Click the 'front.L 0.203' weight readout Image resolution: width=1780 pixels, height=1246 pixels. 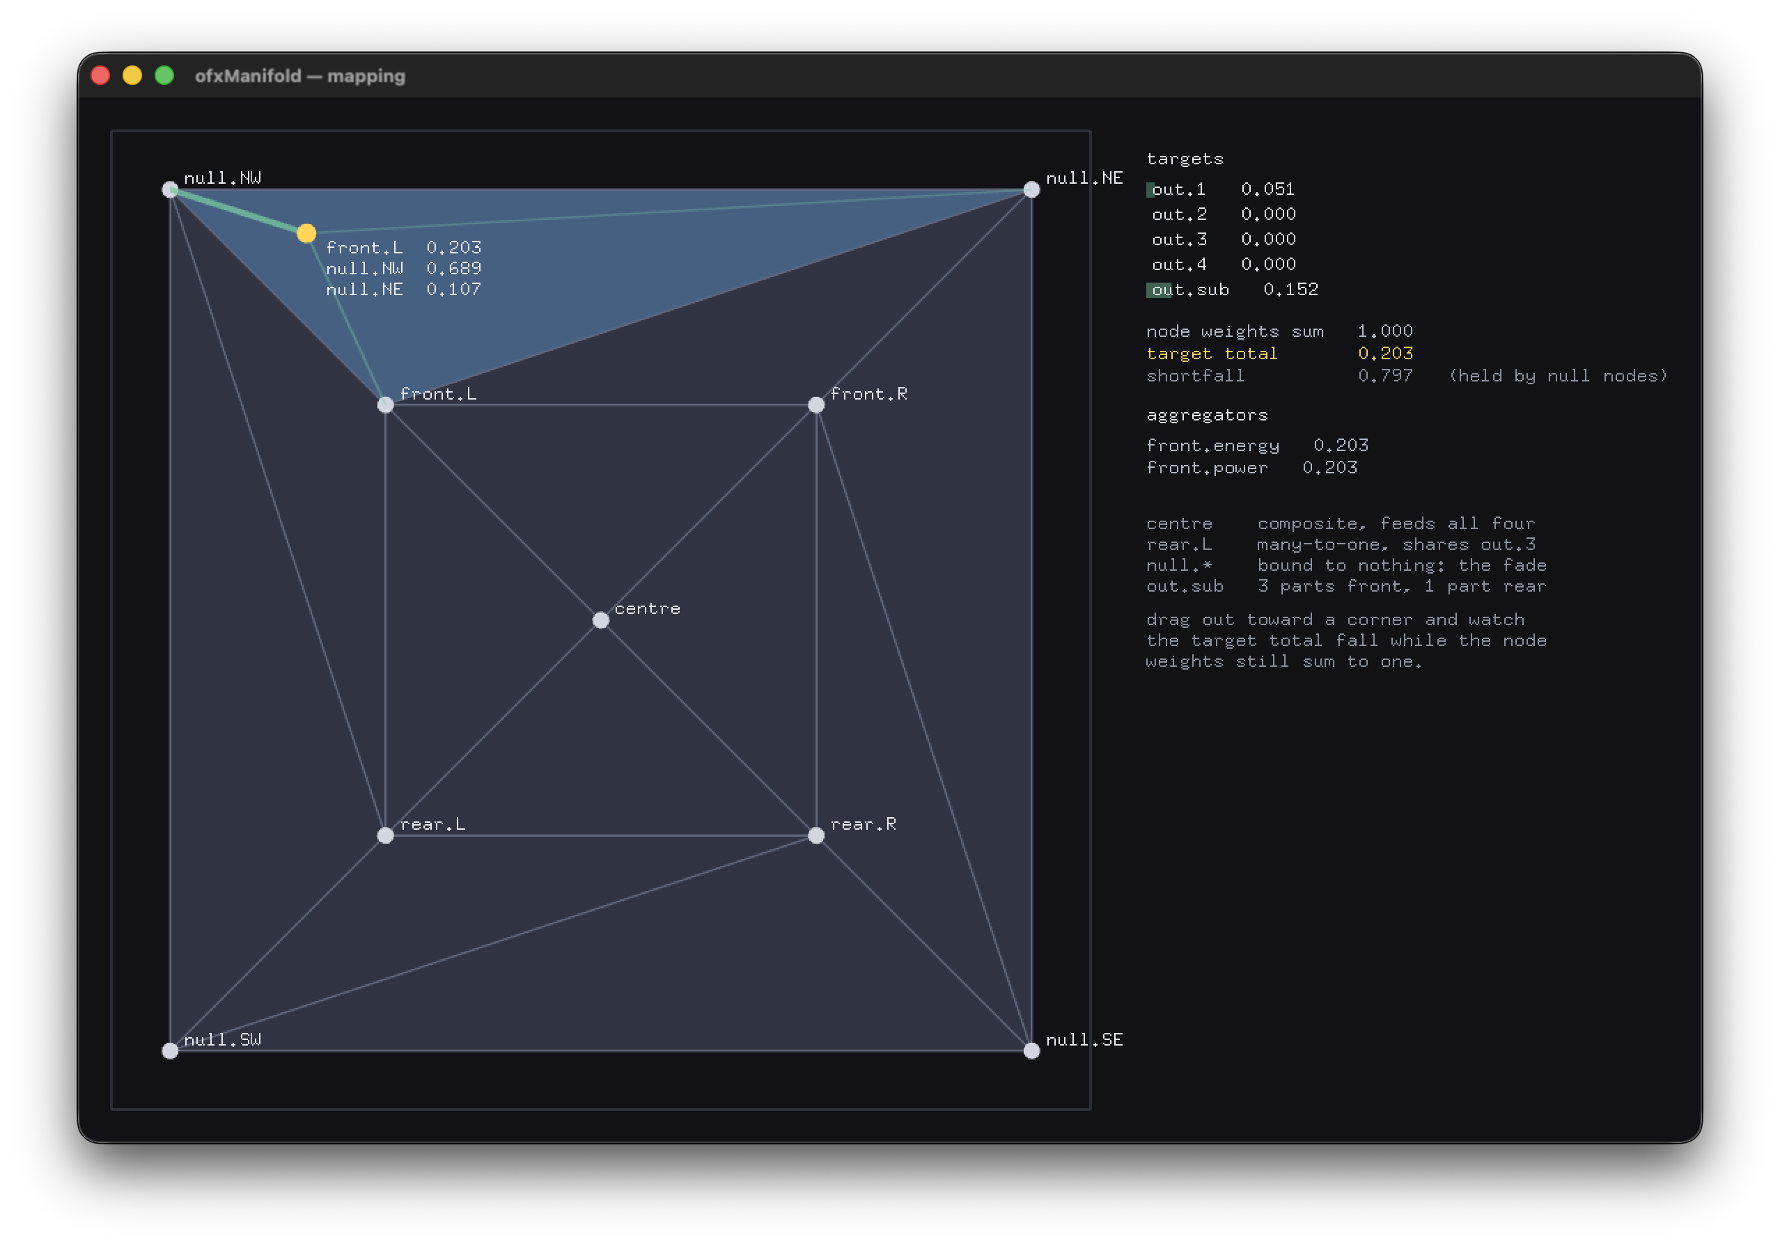tap(403, 248)
